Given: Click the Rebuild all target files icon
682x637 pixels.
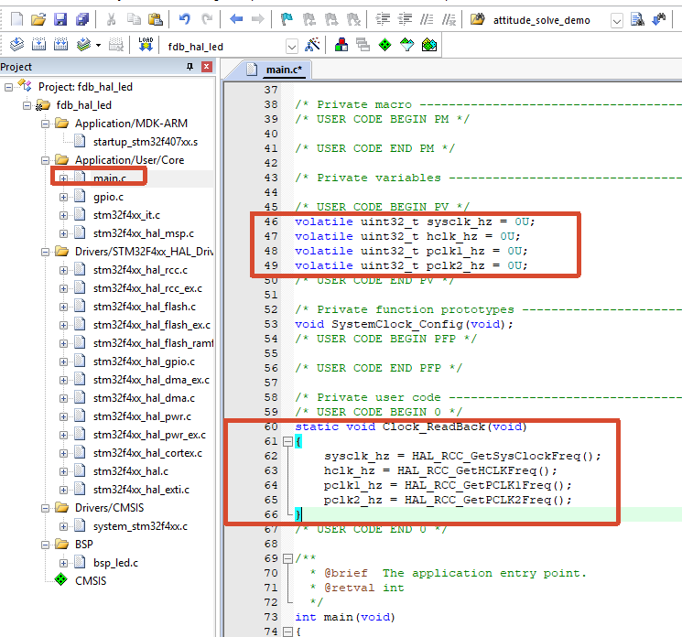Looking at the screenshot, I should (x=60, y=44).
